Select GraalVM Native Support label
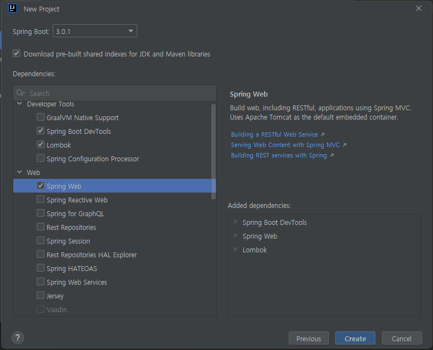 (82, 118)
